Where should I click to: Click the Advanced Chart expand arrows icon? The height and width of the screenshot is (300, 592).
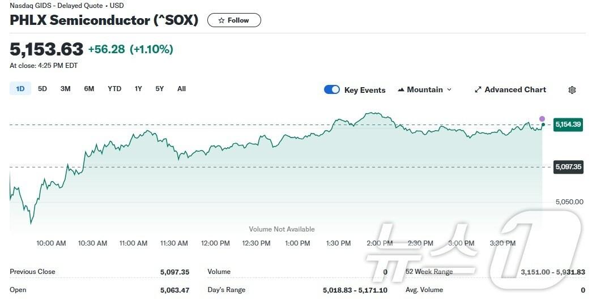point(478,90)
